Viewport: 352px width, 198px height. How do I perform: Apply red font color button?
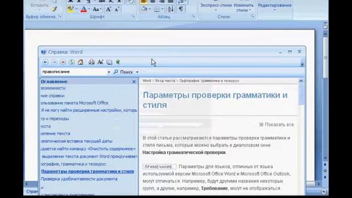(84, 9)
